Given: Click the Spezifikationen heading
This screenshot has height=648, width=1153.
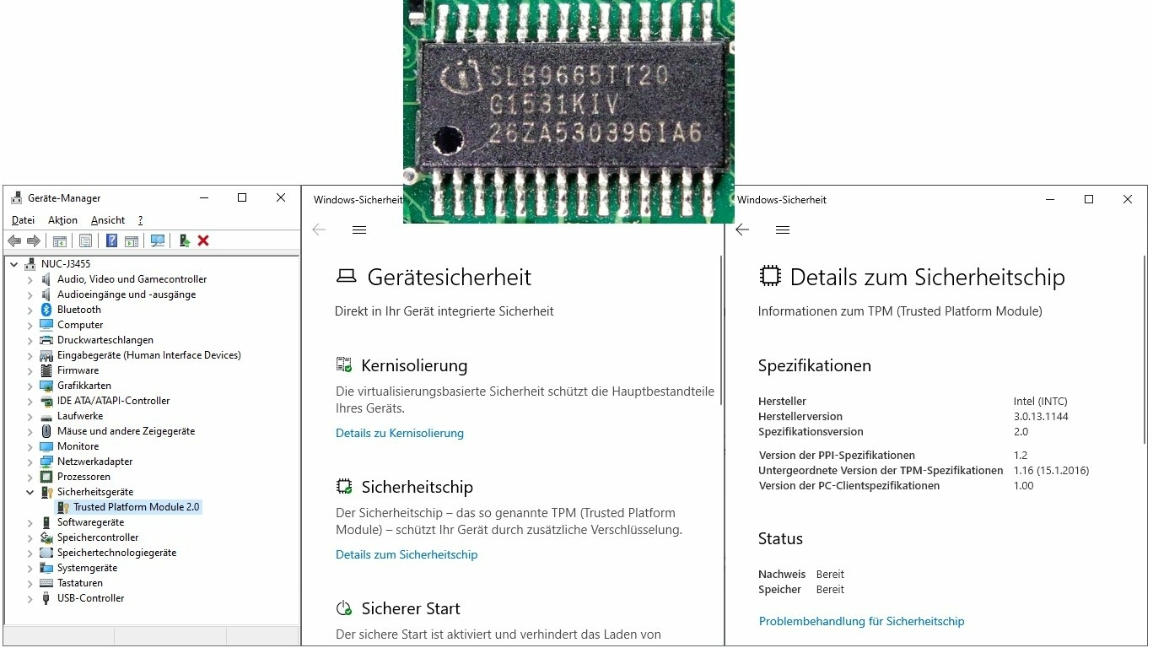Looking at the screenshot, I should (x=815, y=365).
